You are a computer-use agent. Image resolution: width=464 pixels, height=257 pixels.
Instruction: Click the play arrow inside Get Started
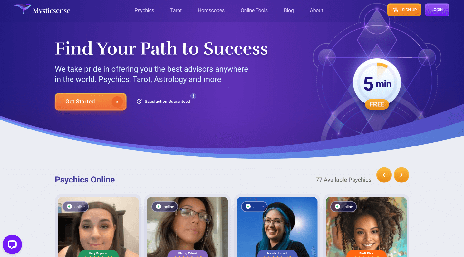[x=117, y=102]
